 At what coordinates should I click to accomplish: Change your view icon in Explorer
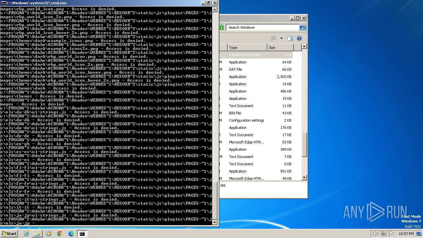pyautogui.click(x=273, y=38)
